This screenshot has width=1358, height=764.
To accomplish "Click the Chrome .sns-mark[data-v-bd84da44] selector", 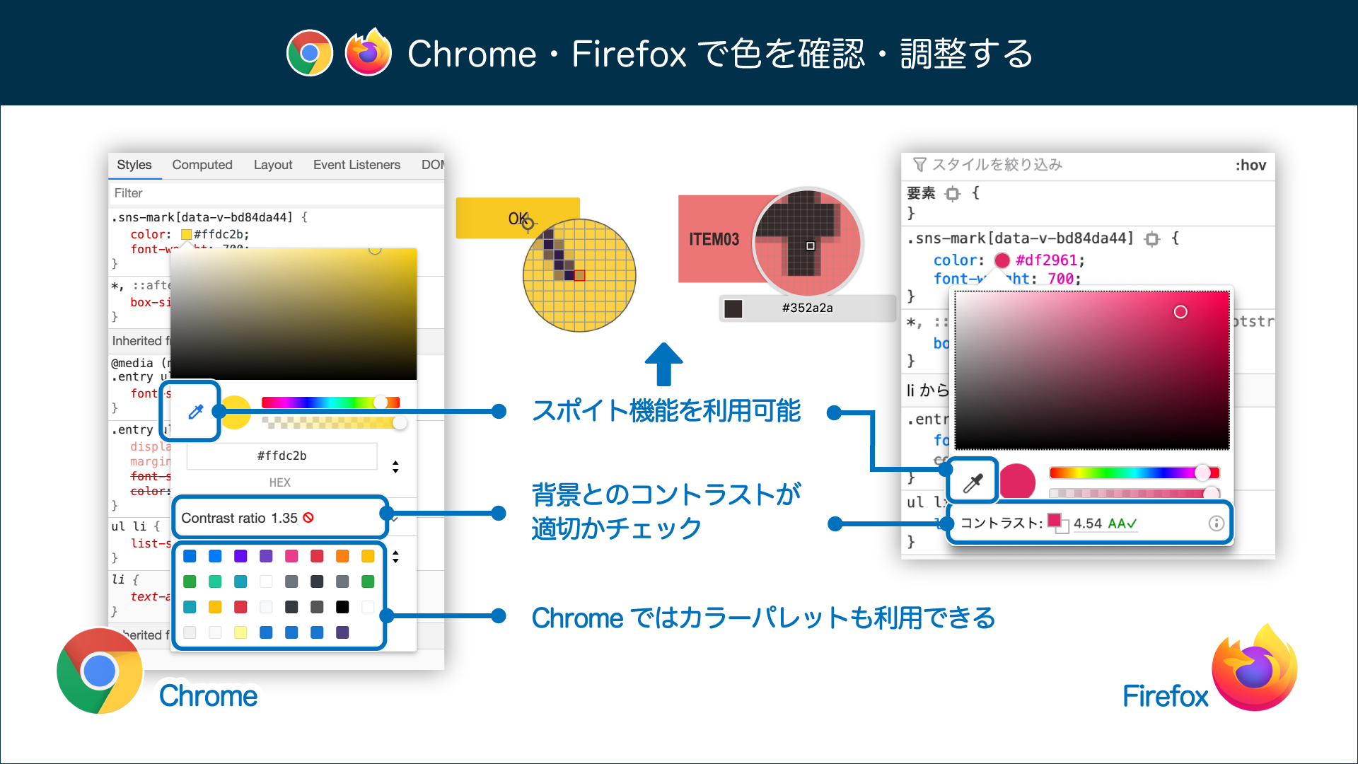I will tap(202, 218).
